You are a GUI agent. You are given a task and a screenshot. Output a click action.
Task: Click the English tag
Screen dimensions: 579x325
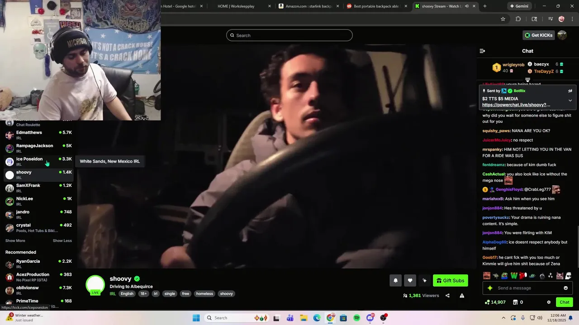[x=127, y=294]
